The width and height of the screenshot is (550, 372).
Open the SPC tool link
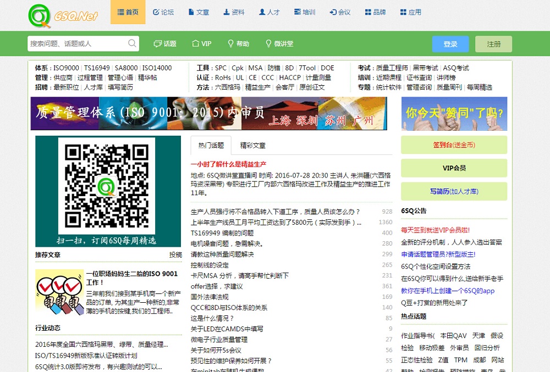(221, 68)
